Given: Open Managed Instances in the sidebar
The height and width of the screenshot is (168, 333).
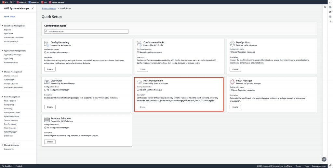Looking at the screenshot, I should click(x=12, y=113).
